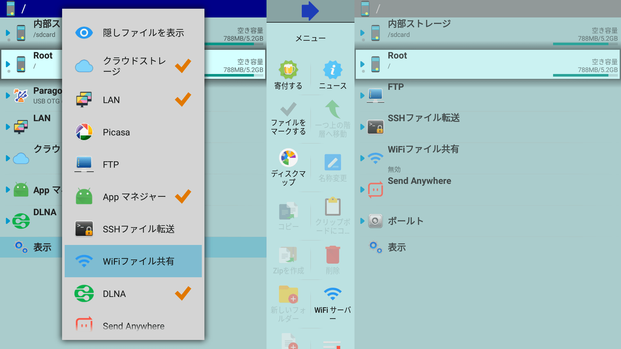Open the display settings row in right pane
The height and width of the screenshot is (349, 621).
point(397,247)
